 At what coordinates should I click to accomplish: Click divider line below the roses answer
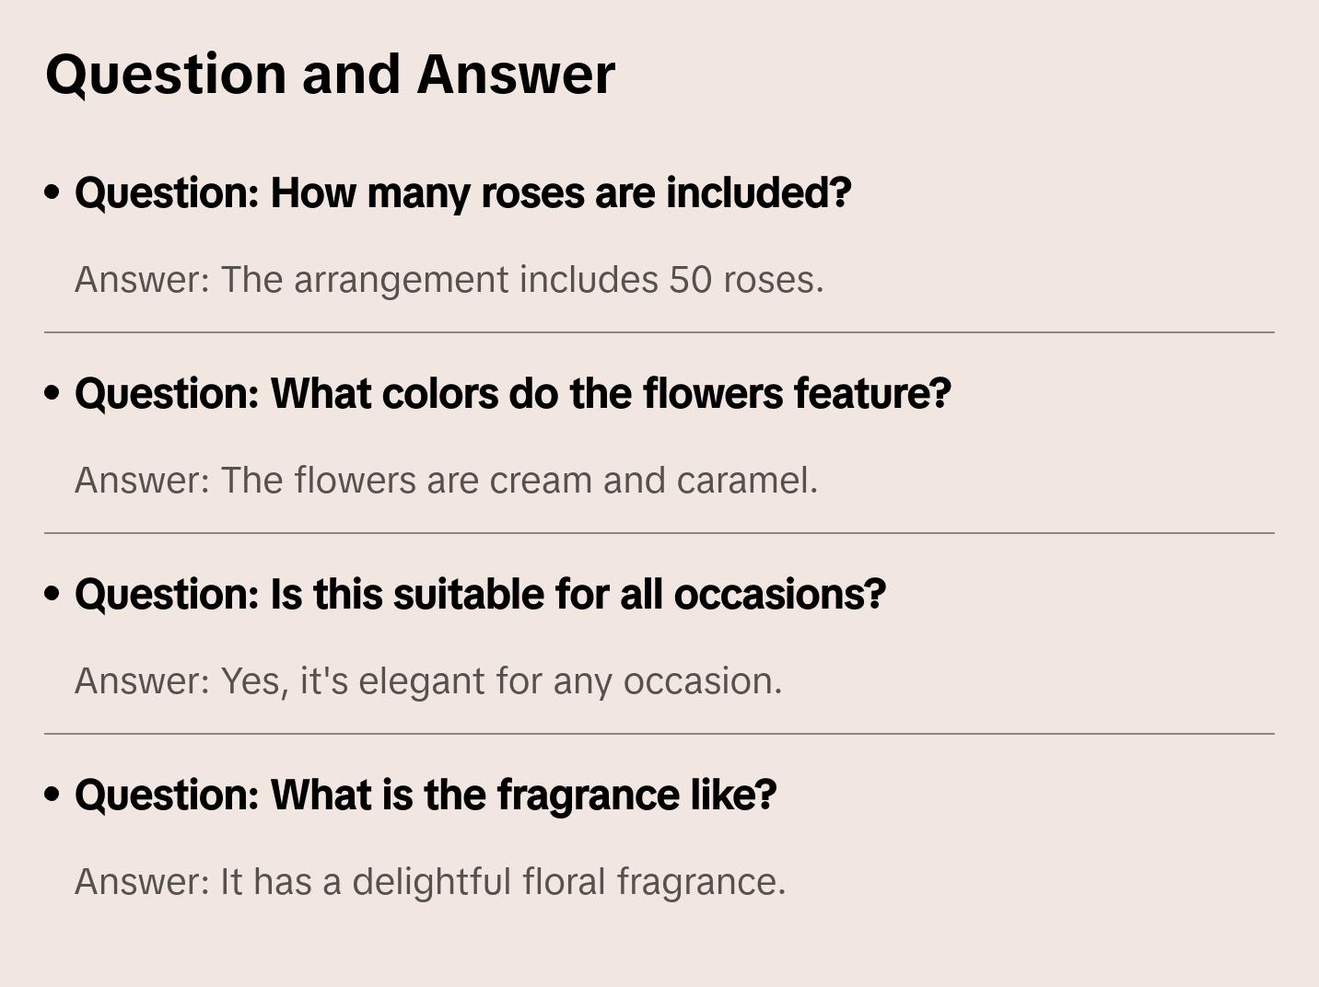[x=659, y=332]
